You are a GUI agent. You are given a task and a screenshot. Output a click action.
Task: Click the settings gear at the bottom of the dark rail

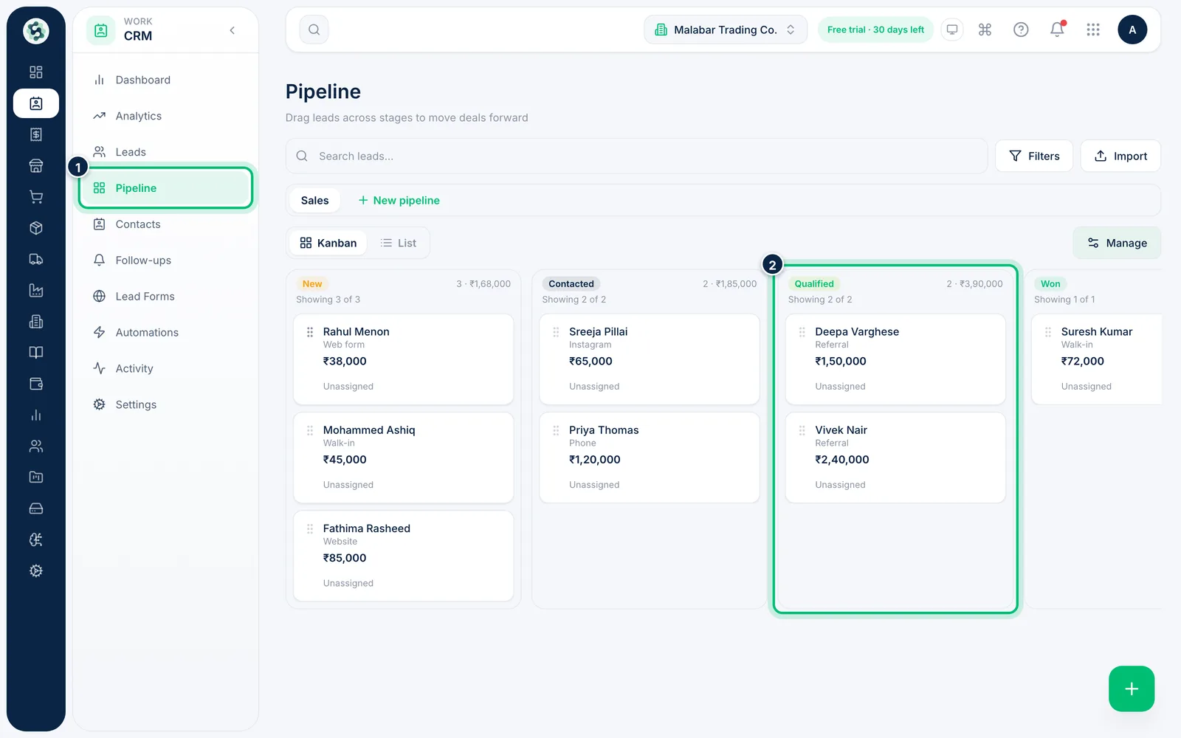pyautogui.click(x=35, y=570)
